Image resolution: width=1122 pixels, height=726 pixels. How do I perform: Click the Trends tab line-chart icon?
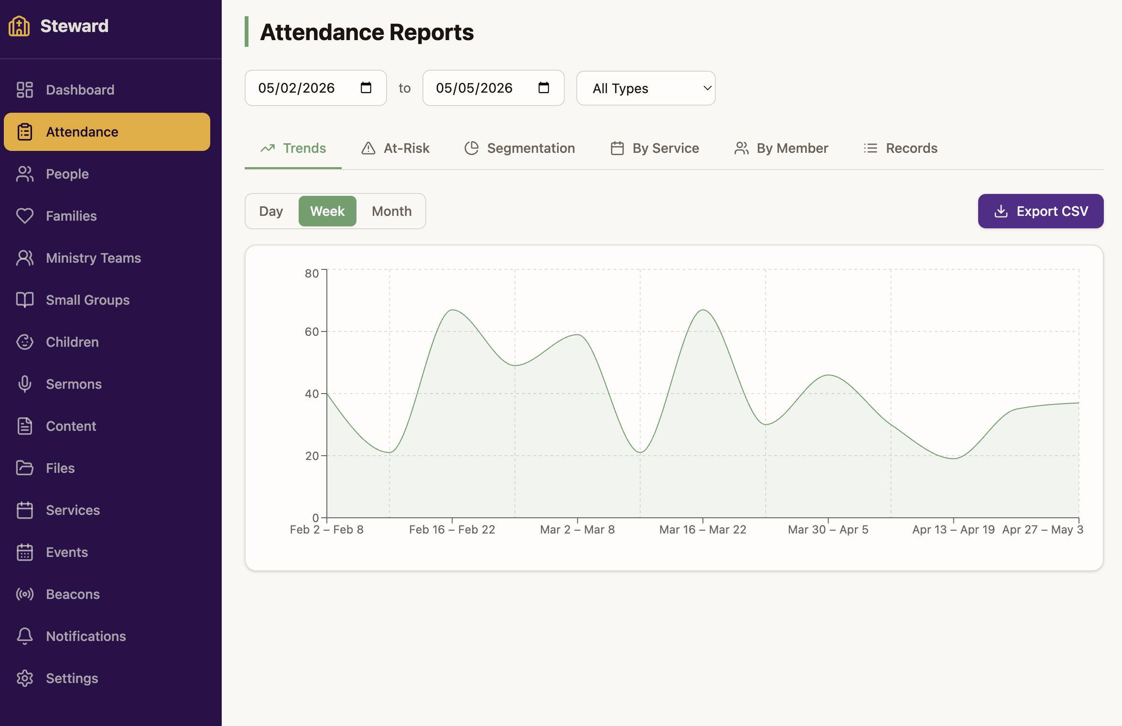(x=268, y=148)
